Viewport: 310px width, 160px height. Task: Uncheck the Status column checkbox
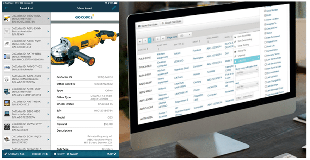(x=265, y=33)
